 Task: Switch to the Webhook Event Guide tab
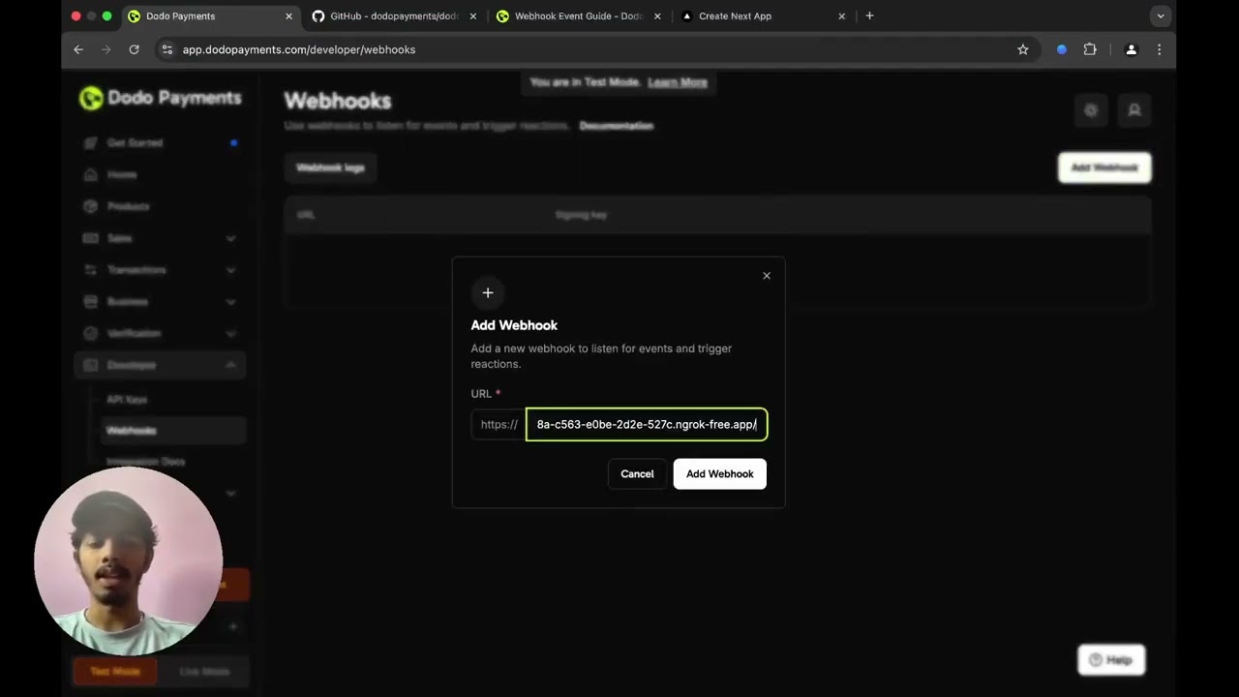[x=578, y=16]
